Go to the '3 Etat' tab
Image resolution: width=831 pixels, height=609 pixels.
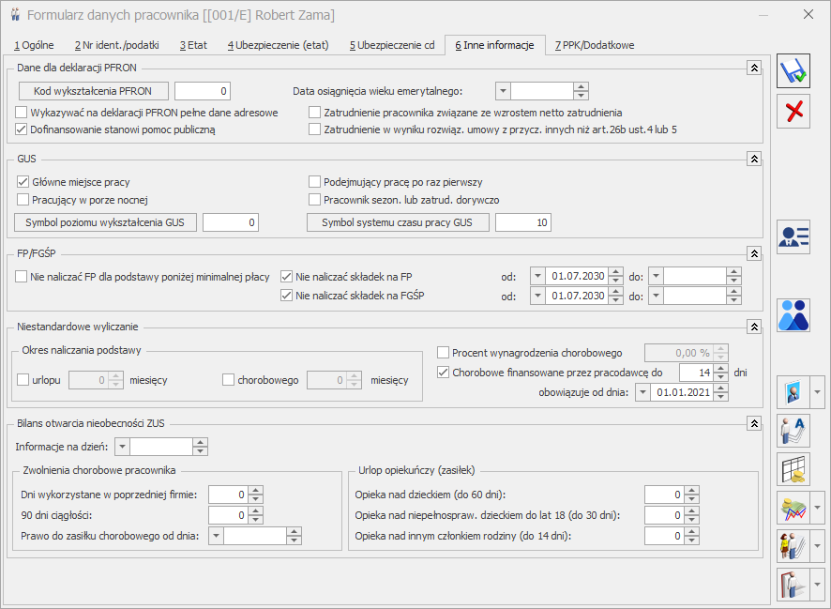(x=193, y=46)
